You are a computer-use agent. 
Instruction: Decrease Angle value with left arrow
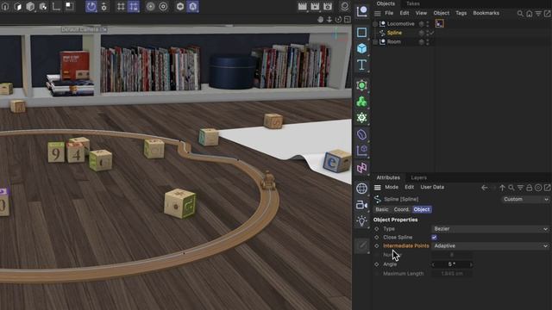coord(433,264)
